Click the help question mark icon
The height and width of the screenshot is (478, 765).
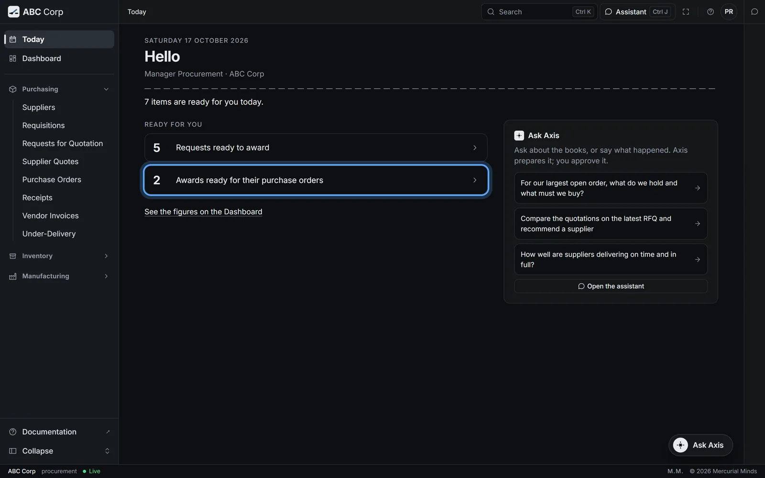(710, 12)
